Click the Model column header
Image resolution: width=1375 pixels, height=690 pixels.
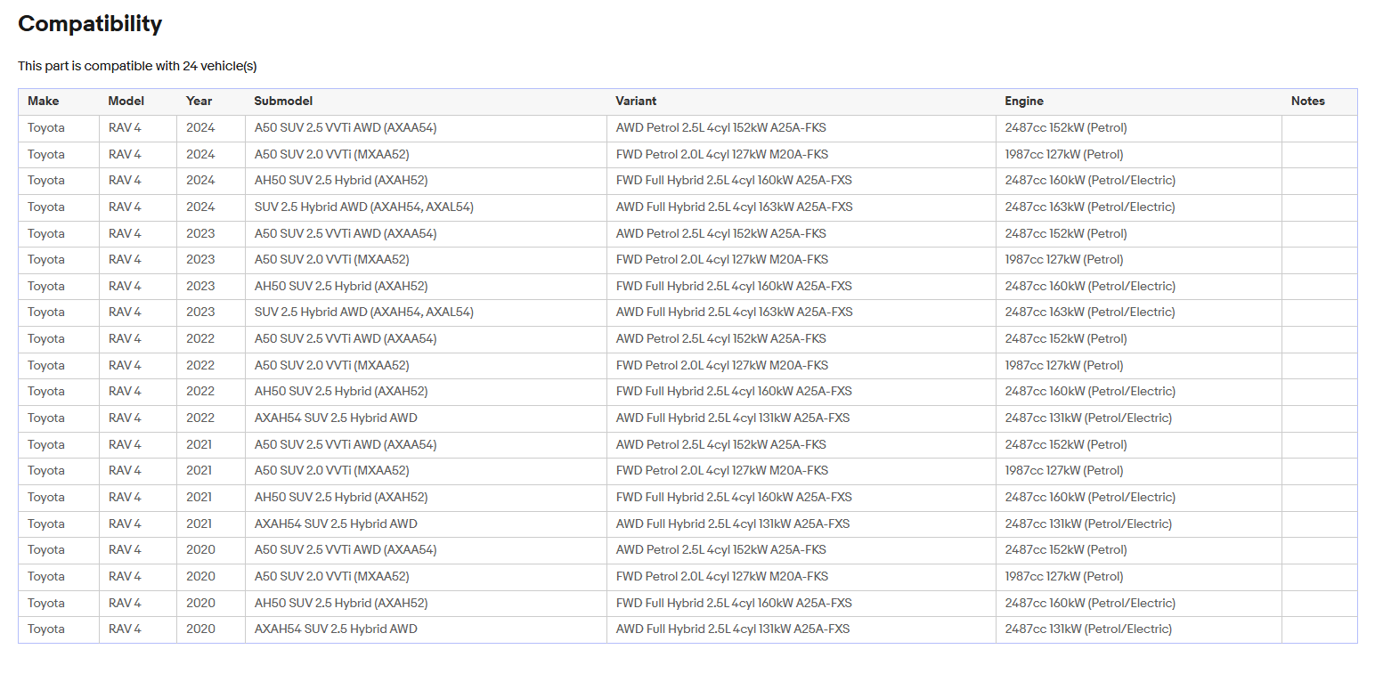pos(138,101)
